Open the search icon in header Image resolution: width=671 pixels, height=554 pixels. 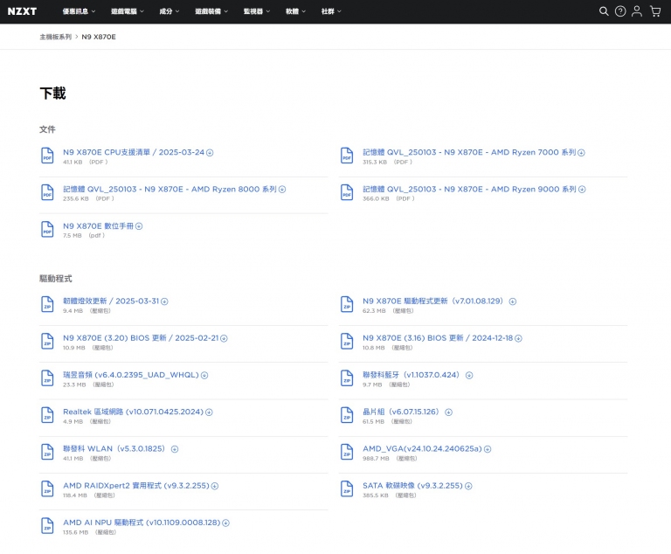pyautogui.click(x=604, y=11)
